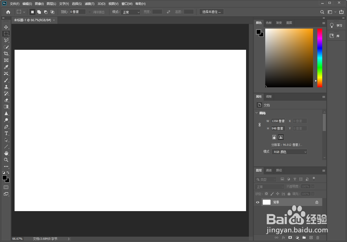Open the layer blending mode dropdown 正常

269,186
